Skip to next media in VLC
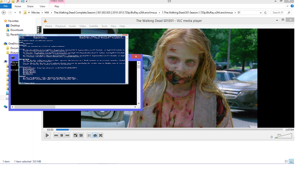 click(68, 135)
